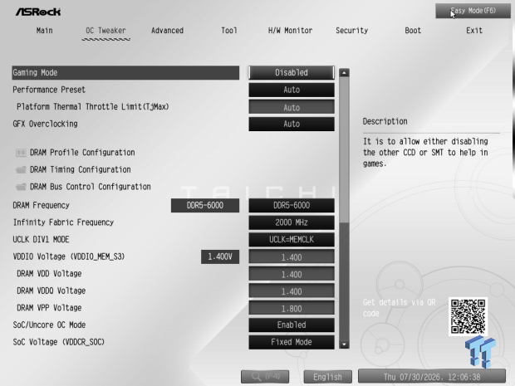Change Infinity Fabric Frequency 2000 MHz
The width and height of the screenshot is (515, 386).
point(292,222)
